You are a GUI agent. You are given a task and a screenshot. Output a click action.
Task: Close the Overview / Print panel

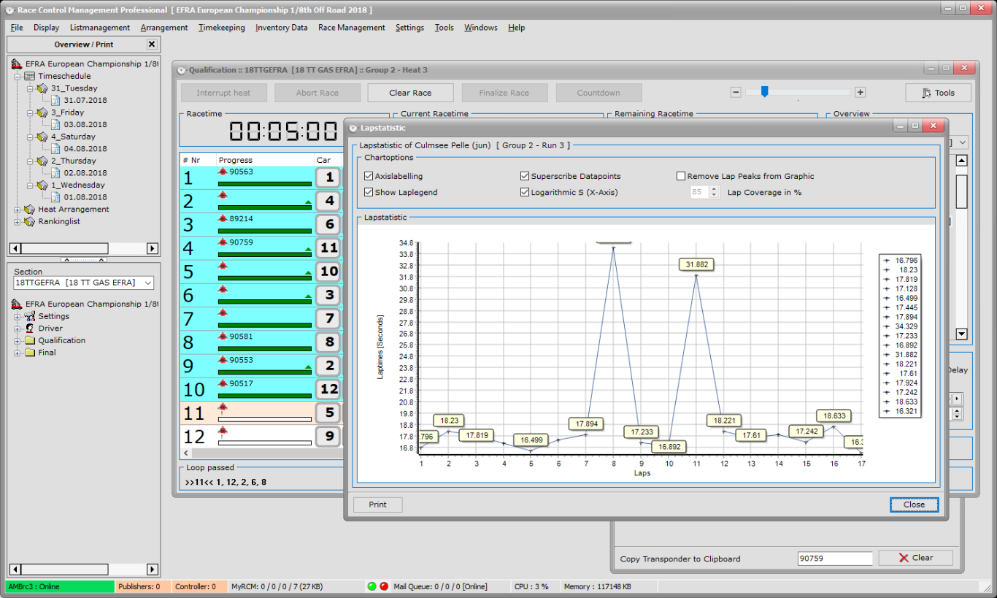pos(152,45)
